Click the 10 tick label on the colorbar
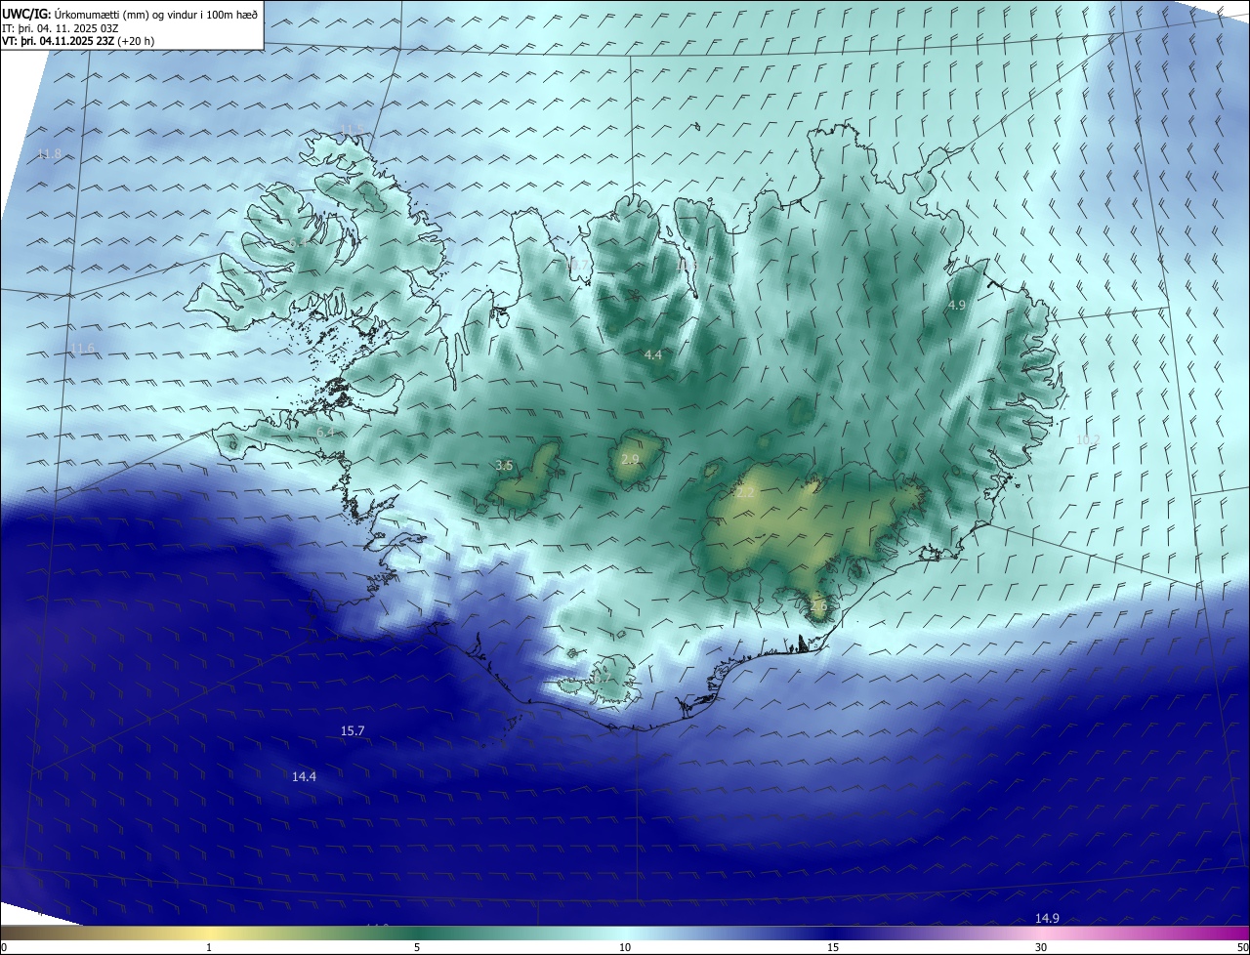 click(625, 947)
